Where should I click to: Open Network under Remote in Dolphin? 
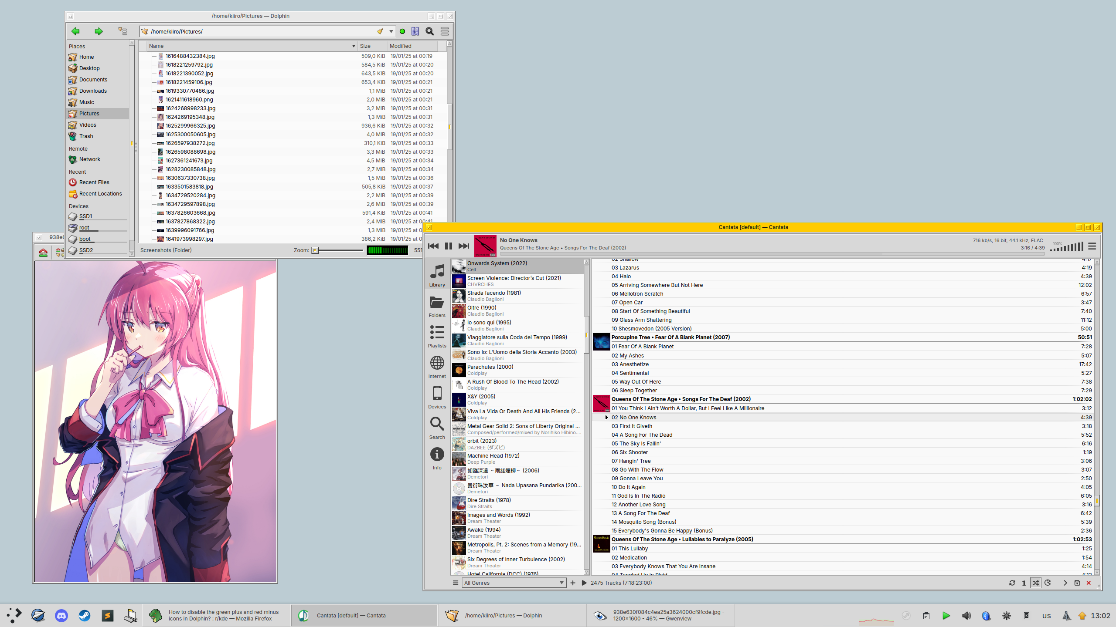[x=98, y=159]
